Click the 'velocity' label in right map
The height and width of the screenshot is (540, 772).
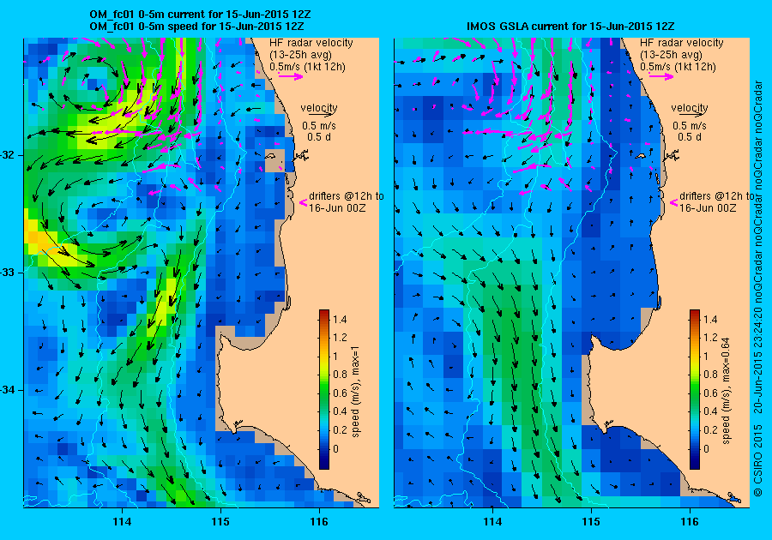tap(690, 108)
